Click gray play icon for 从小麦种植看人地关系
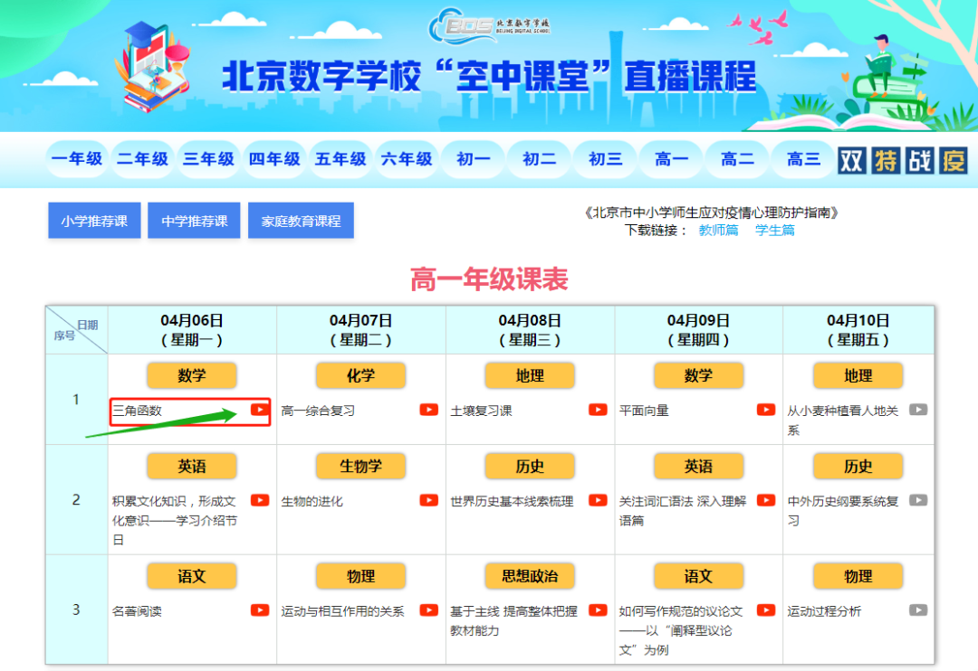978x671 pixels. [x=918, y=410]
